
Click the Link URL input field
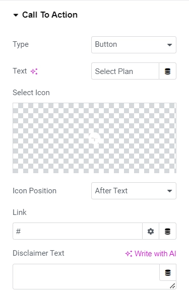pyautogui.click(x=78, y=231)
